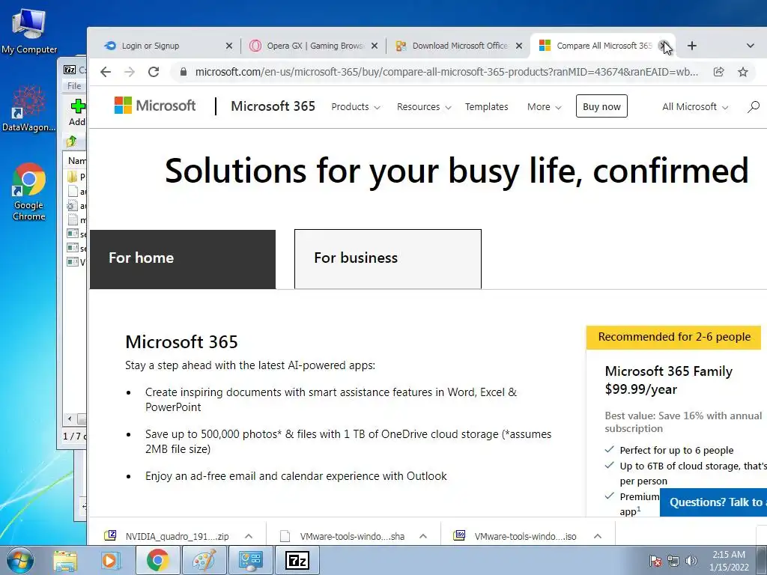The height and width of the screenshot is (575, 767).
Task: Expand the Resources menu
Action: pos(424,106)
